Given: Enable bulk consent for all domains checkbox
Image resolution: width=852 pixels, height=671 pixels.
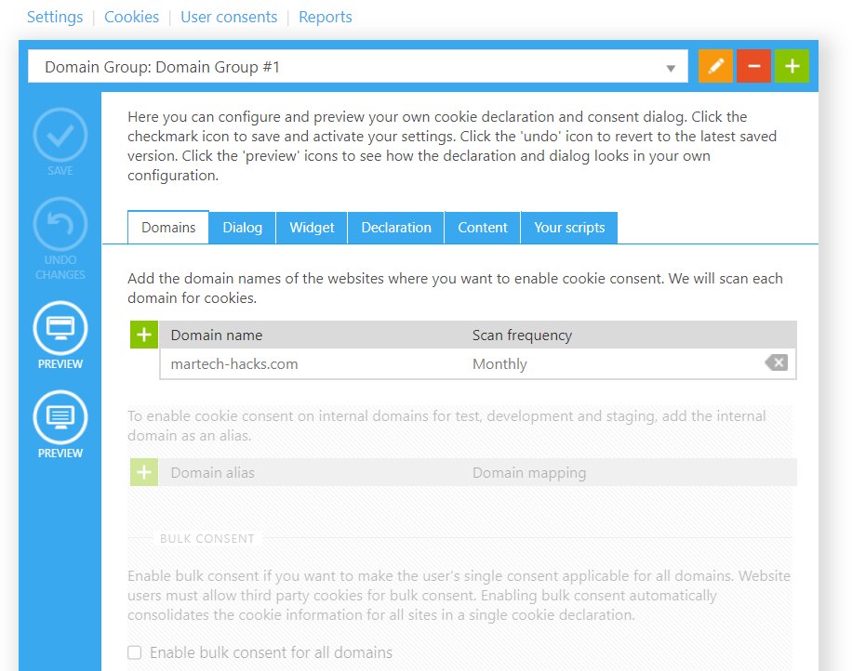Looking at the screenshot, I should point(134,652).
